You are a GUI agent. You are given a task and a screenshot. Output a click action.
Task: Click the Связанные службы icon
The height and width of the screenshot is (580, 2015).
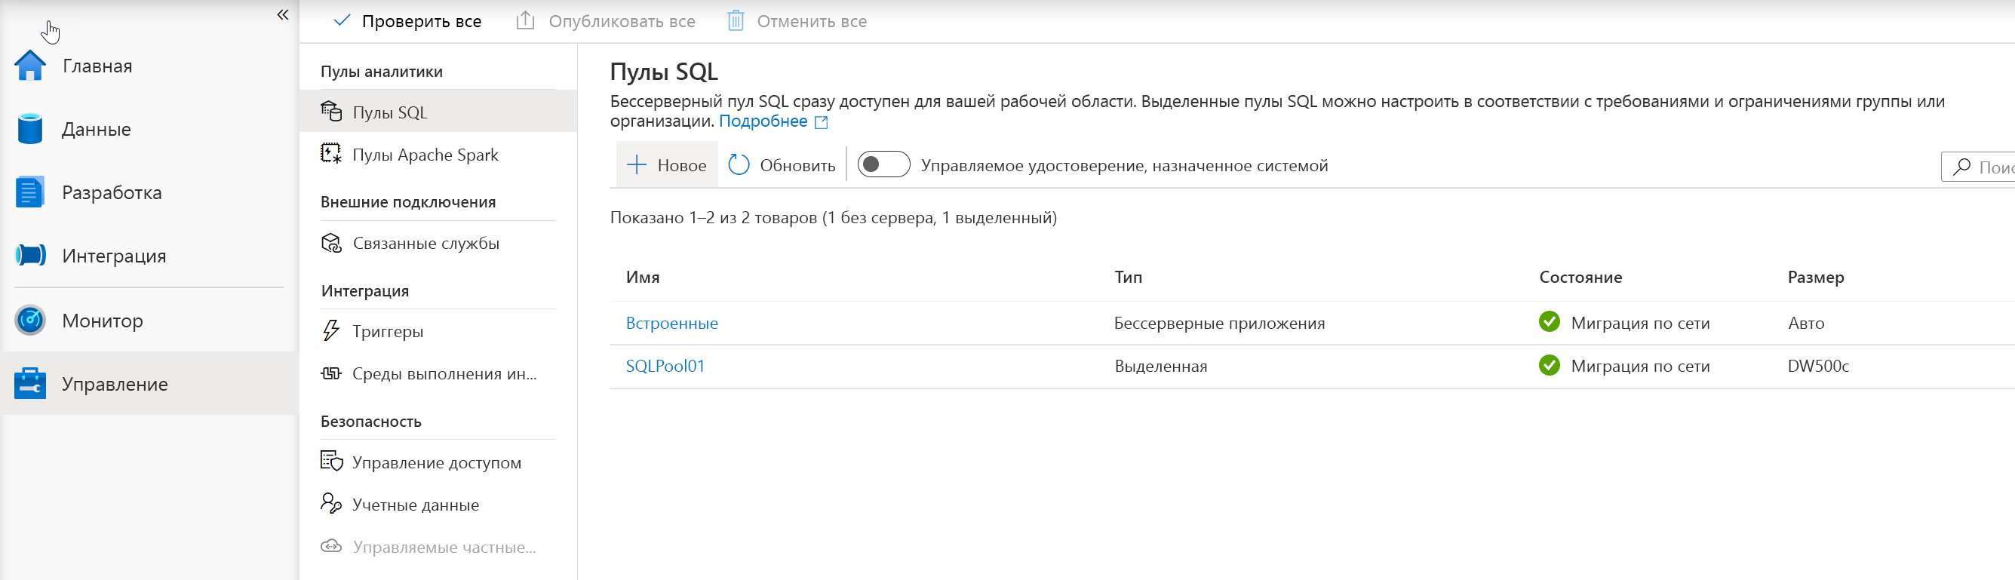(332, 243)
